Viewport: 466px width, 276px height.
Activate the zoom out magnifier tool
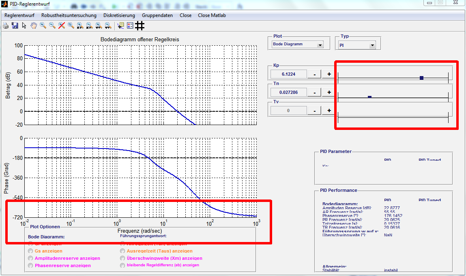[52, 26]
